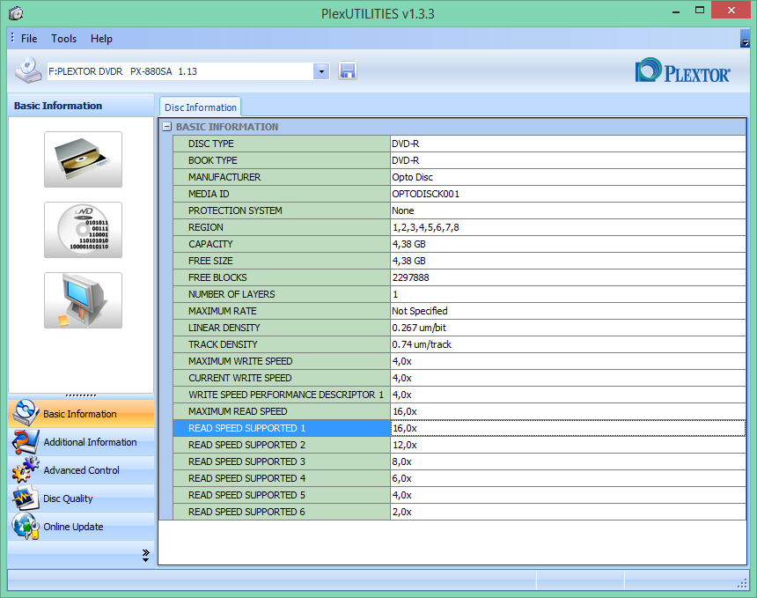This screenshot has height=598, width=757.
Task: Click the MANUFACTURER value Opto Disc
Action: [x=412, y=177]
